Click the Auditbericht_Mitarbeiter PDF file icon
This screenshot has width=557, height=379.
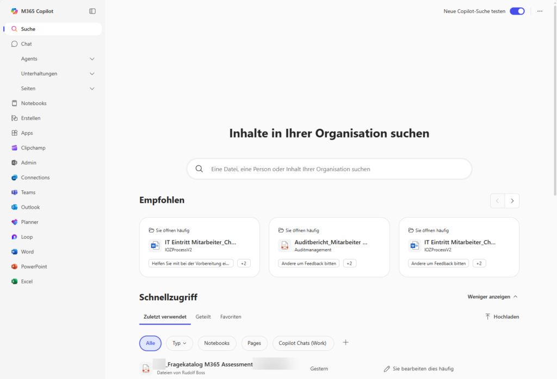[x=284, y=245]
